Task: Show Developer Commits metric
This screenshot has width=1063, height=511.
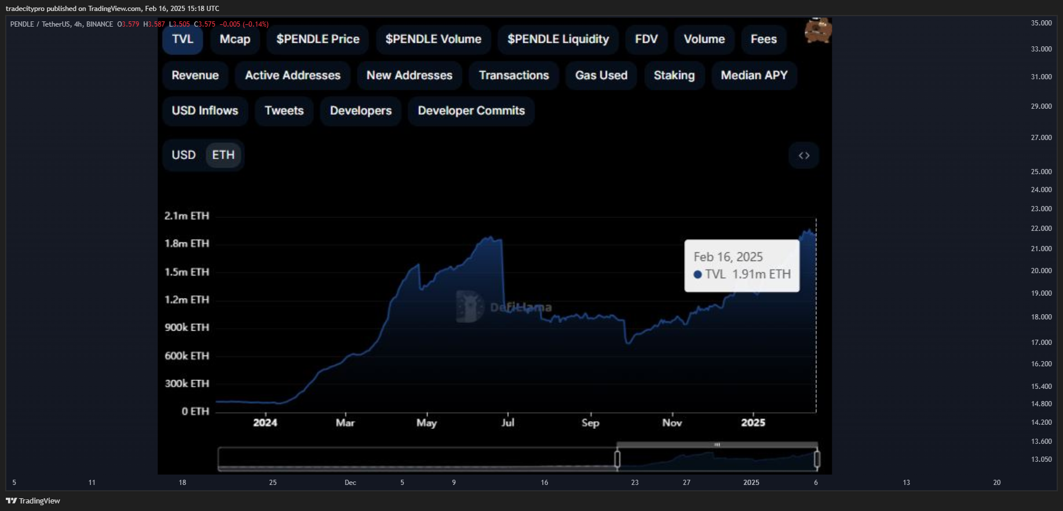Action: tap(472, 111)
